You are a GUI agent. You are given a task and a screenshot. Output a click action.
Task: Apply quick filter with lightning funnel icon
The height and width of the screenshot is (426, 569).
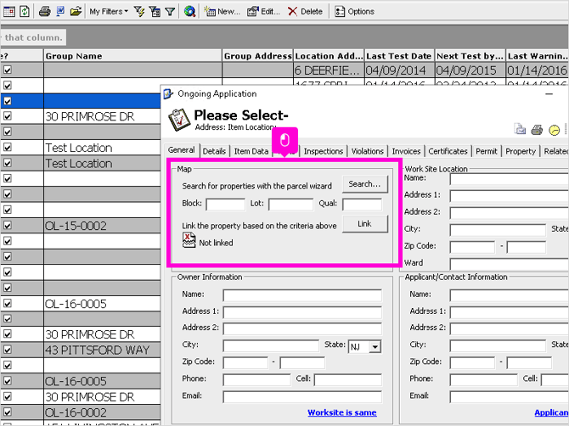tap(139, 12)
